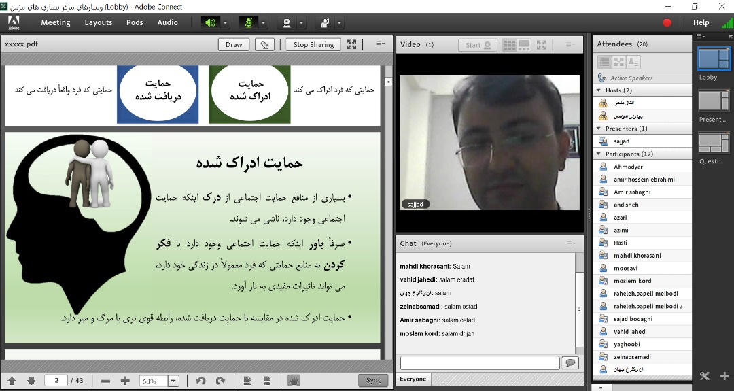Click the webcam icon in top toolbar
734x391 pixels.
[x=287, y=22]
